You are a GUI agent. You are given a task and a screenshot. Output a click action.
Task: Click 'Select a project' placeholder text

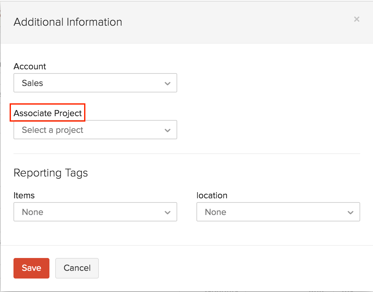53,130
